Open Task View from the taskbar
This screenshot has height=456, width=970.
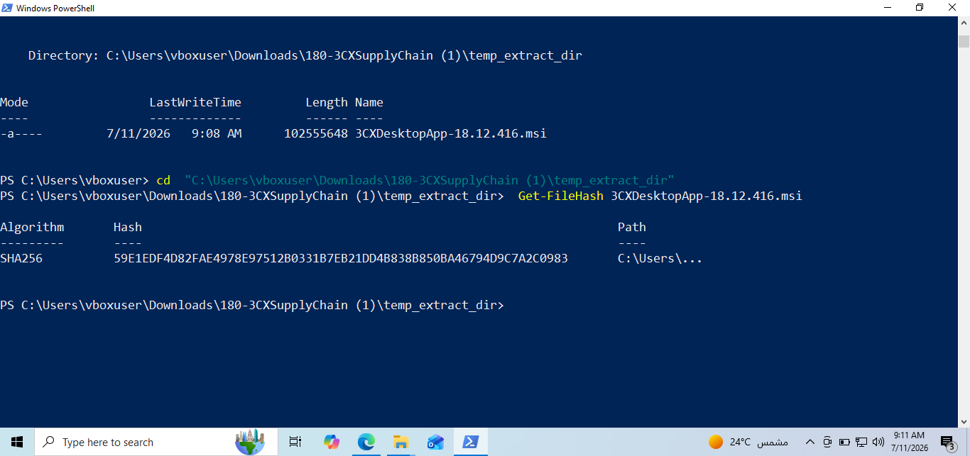(x=295, y=442)
